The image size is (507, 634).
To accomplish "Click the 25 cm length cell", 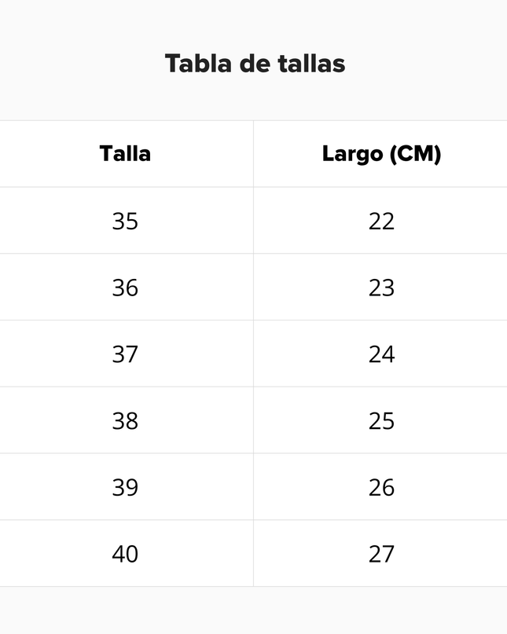I will 381,421.
